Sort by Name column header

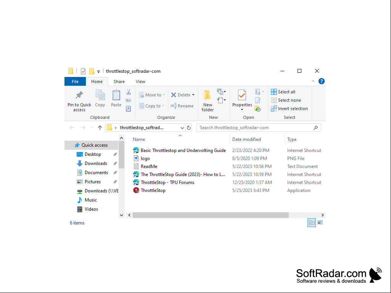pyautogui.click(x=139, y=139)
